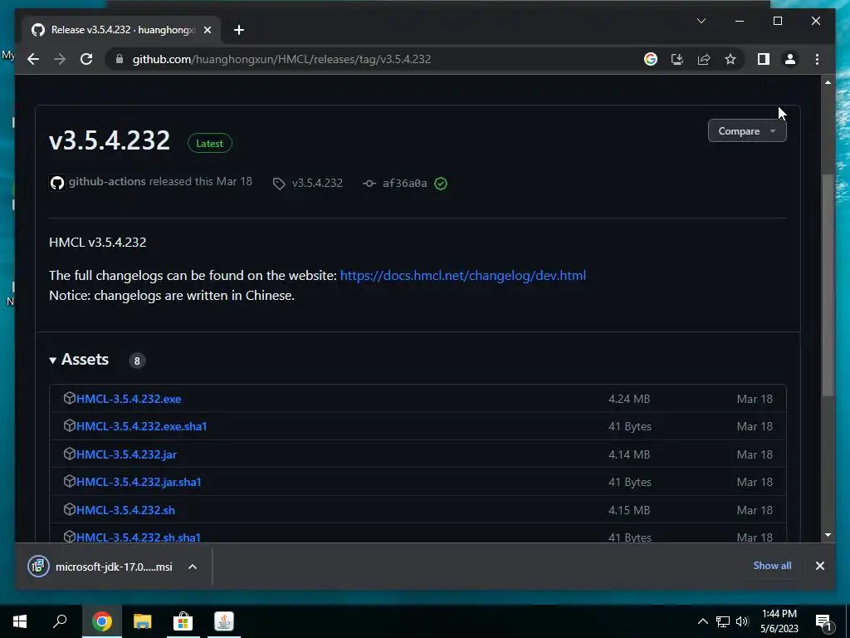This screenshot has width=850, height=638.
Task: Open the docs.hmcl.net changelog link
Action: 463,275
